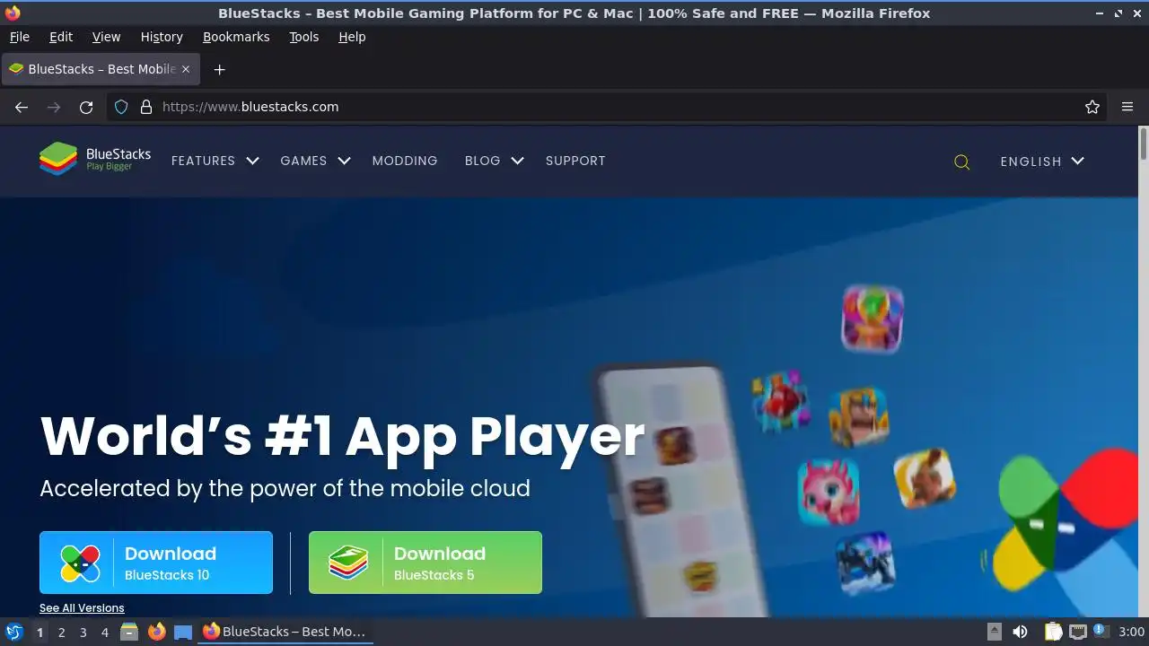The height and width of the screenshot is (646, 1149).
Task: Click the padlock site security icon
Action: (146, 107)
